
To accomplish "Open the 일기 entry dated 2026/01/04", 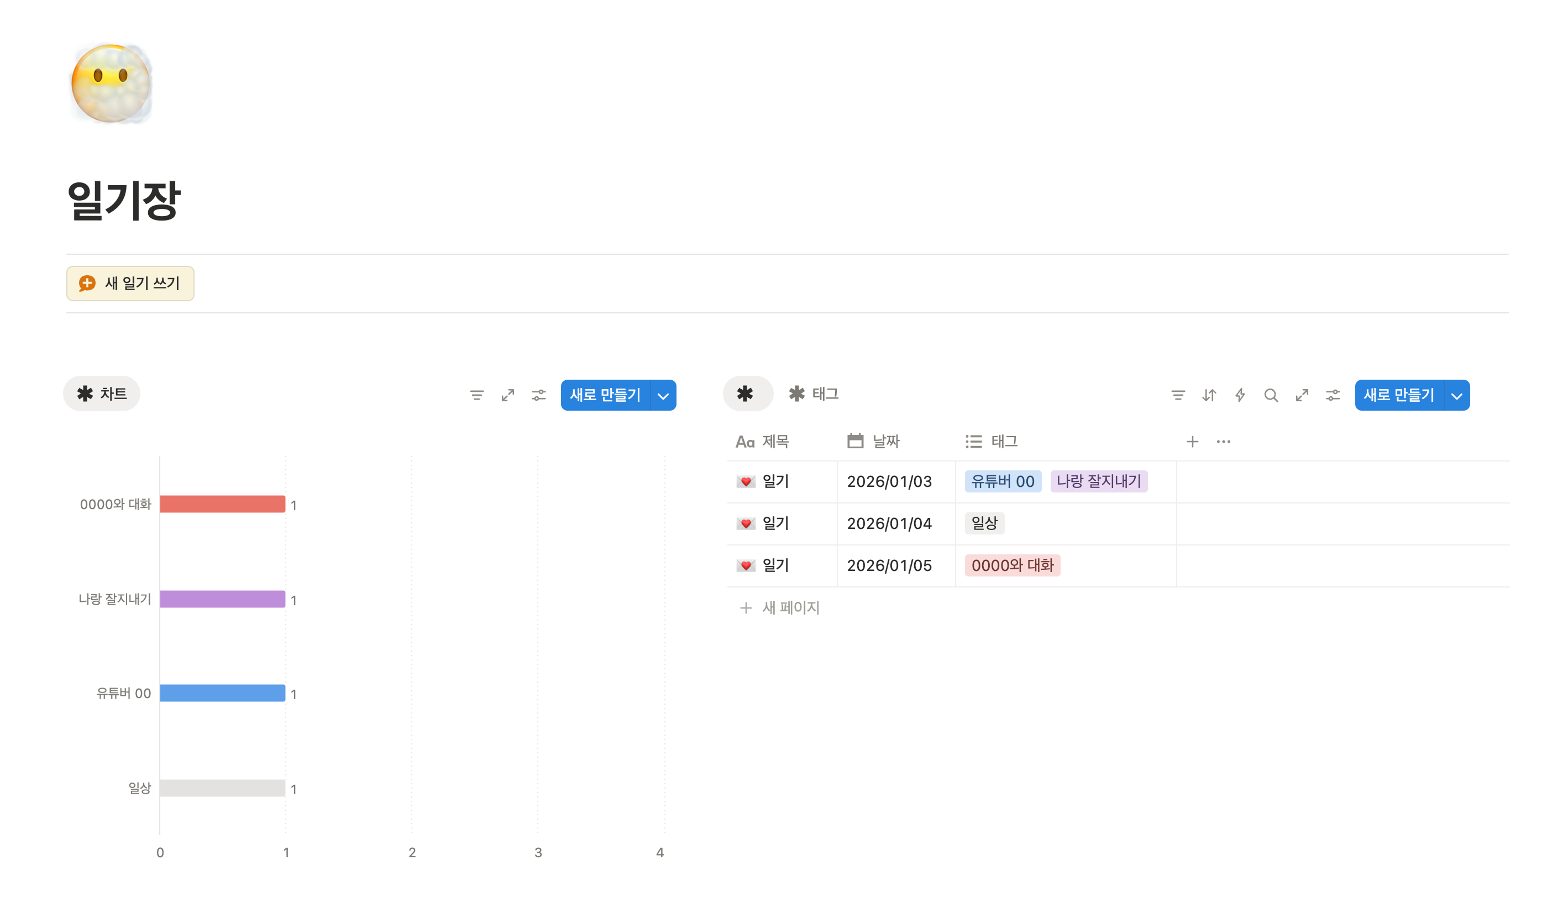I will click(x=775, y=524).
